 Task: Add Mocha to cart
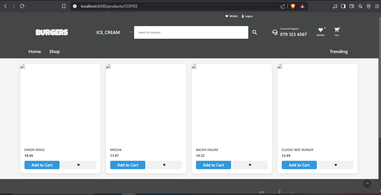pyautogui.click(x=128, y=165)
